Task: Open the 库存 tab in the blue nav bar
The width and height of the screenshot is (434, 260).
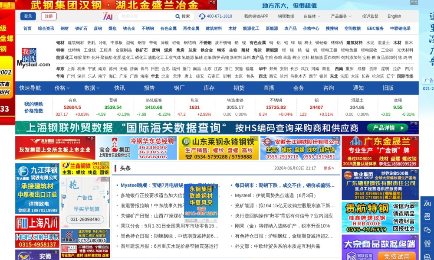Action: (209, 88)
